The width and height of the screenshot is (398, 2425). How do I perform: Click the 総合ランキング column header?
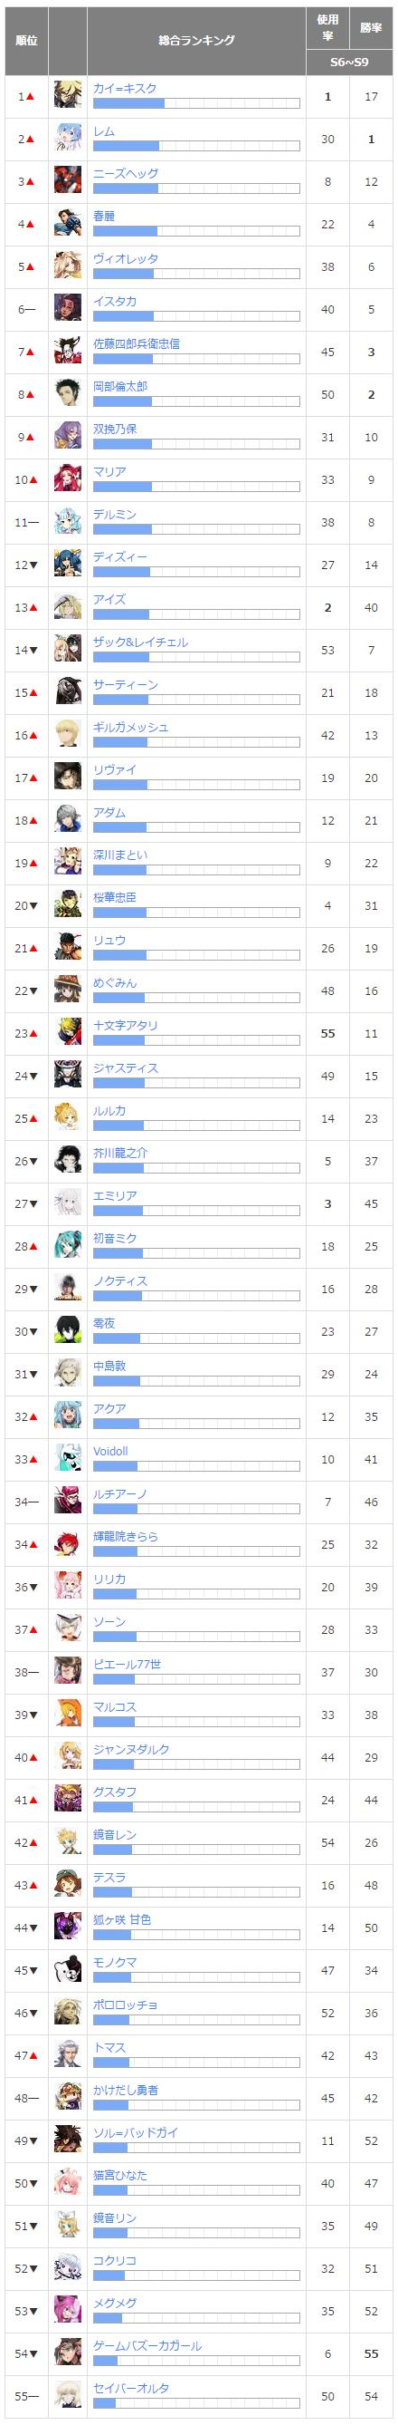tap(196, 41)
